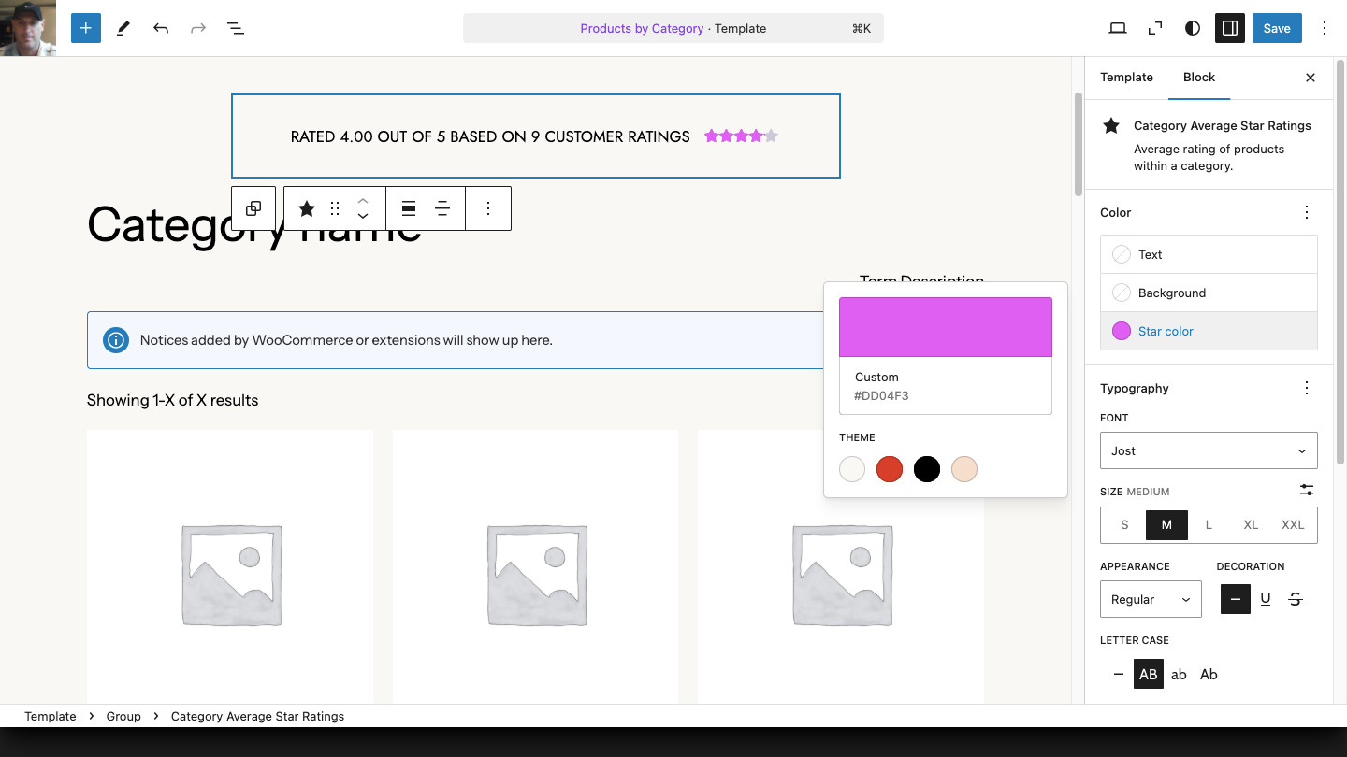Select parent block Group icon

[253, 208]
